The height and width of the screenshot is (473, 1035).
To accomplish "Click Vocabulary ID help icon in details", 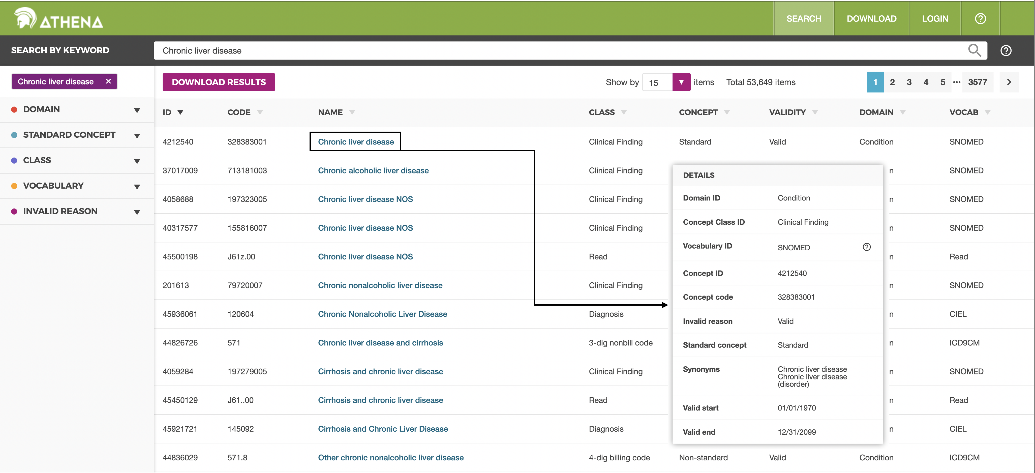I will pyautogui.click(x=867, y=247).
